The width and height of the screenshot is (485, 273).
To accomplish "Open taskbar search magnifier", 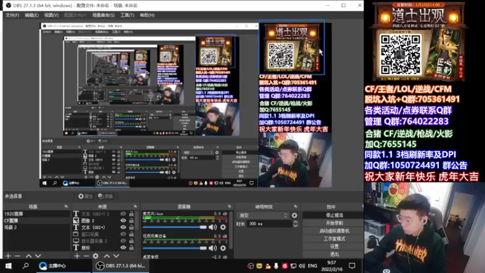I will 25,266.
